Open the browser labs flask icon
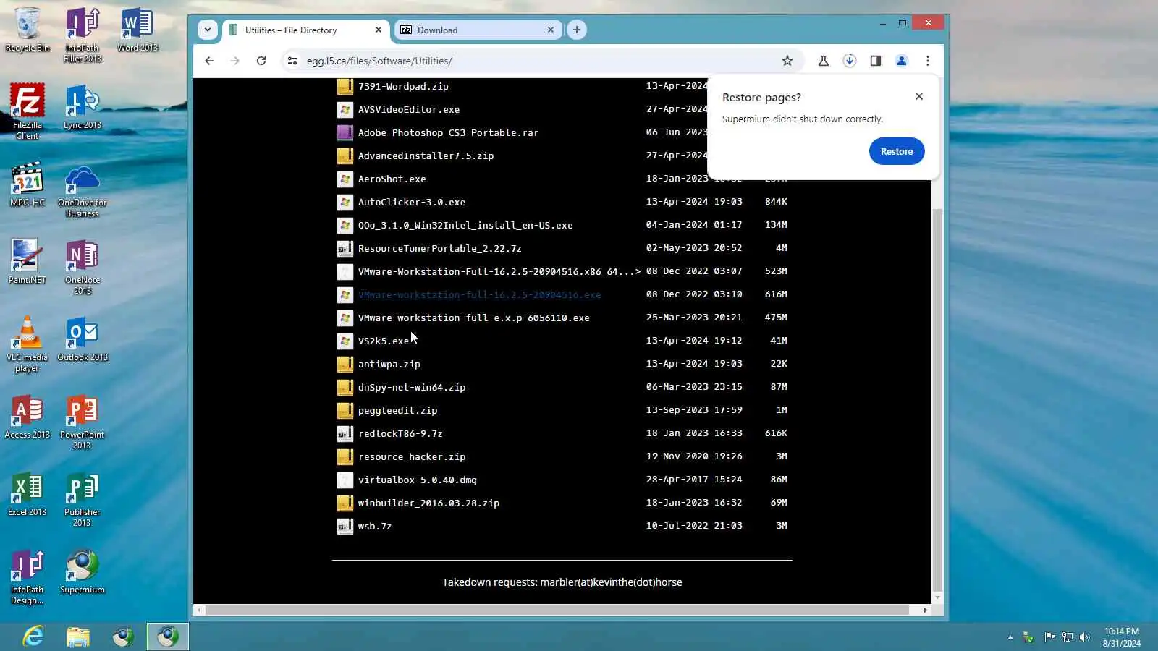The height and width of the screenshot is (651, 1158). 824,61
